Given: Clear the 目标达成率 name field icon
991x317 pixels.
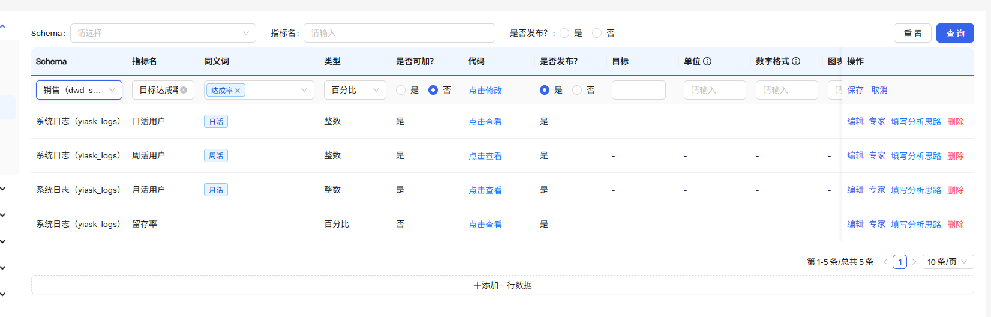Looking at the screenshot, I should click(184, 90).
